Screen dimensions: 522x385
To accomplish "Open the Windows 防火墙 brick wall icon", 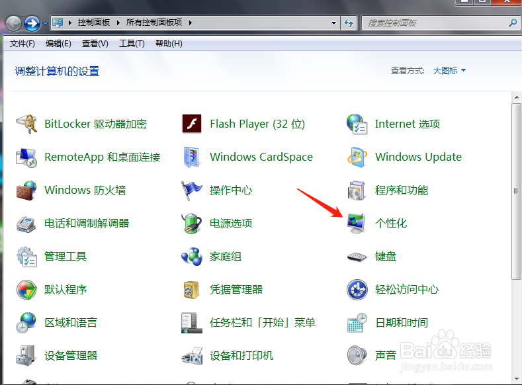I will (x=26, y=191).
